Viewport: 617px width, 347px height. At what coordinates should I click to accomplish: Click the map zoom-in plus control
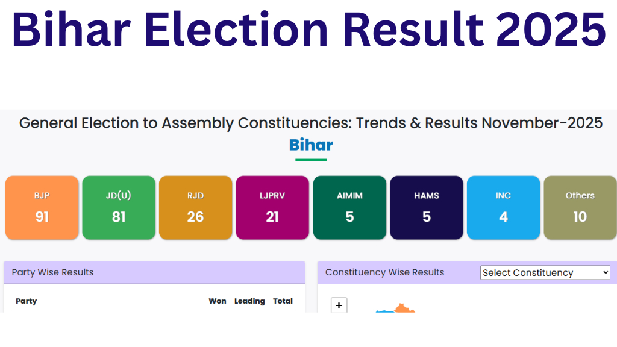(339, 305)
